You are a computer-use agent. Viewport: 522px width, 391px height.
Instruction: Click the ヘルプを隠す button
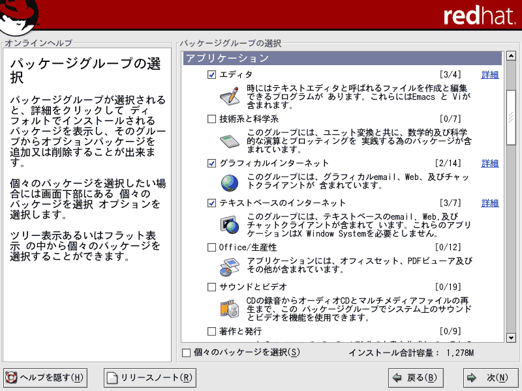tap(45, 378)
